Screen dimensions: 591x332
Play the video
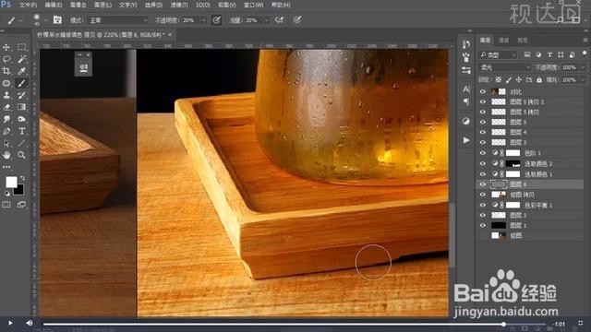coord(10,323)
